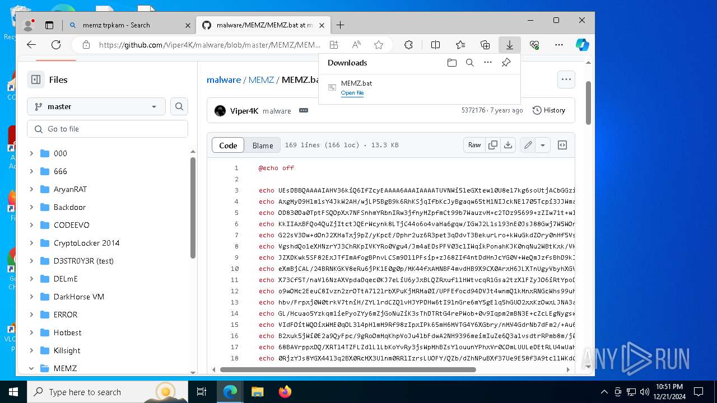Open File Explorer from taskbar
This screenshot has width=717, height=403.
coord(257,392)
